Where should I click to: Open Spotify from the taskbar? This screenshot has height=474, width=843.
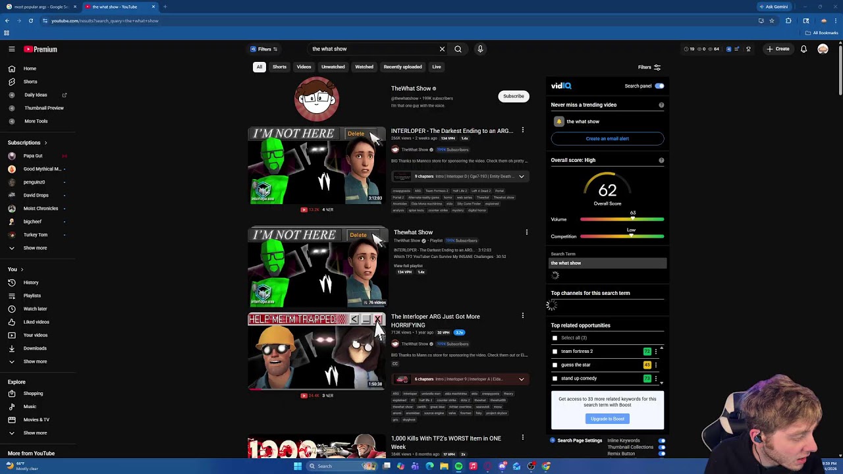point(458,466)
